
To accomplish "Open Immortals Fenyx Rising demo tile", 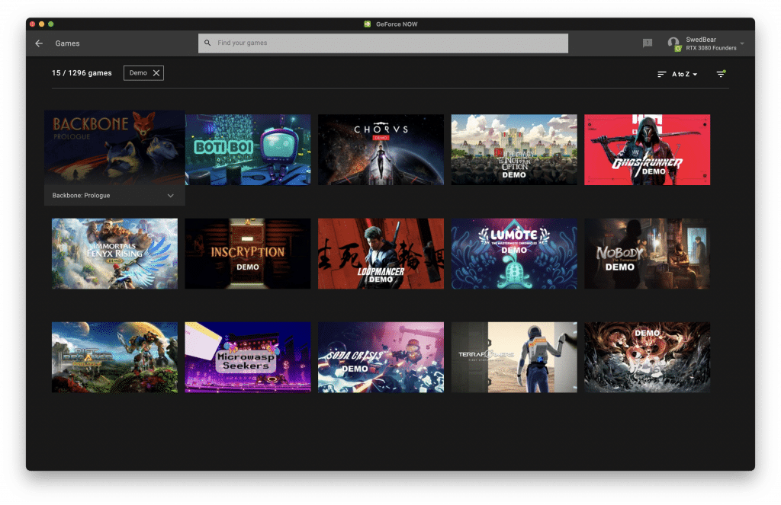I will (x=114, y=254).
